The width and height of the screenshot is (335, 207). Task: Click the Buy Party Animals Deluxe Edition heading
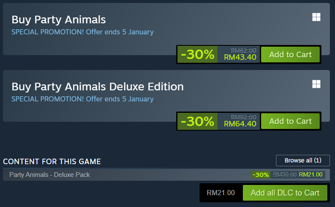pos(98,87)
